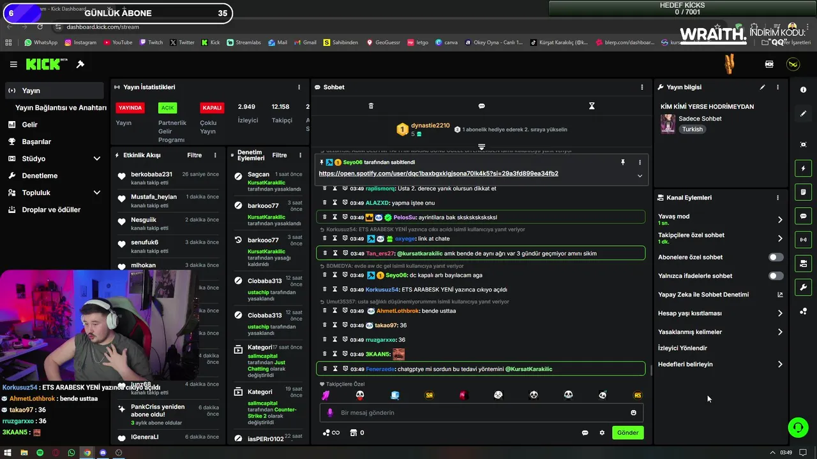Open the pinned Spotify link
Screen dimensions: 817x459
click(x=438, y=173)
